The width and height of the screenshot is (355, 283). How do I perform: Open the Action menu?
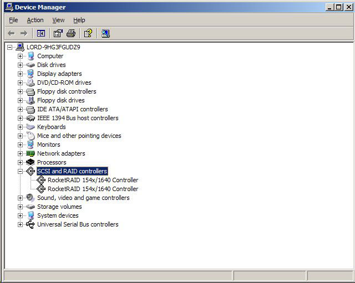pyautogui.click(x=35, y=20)
